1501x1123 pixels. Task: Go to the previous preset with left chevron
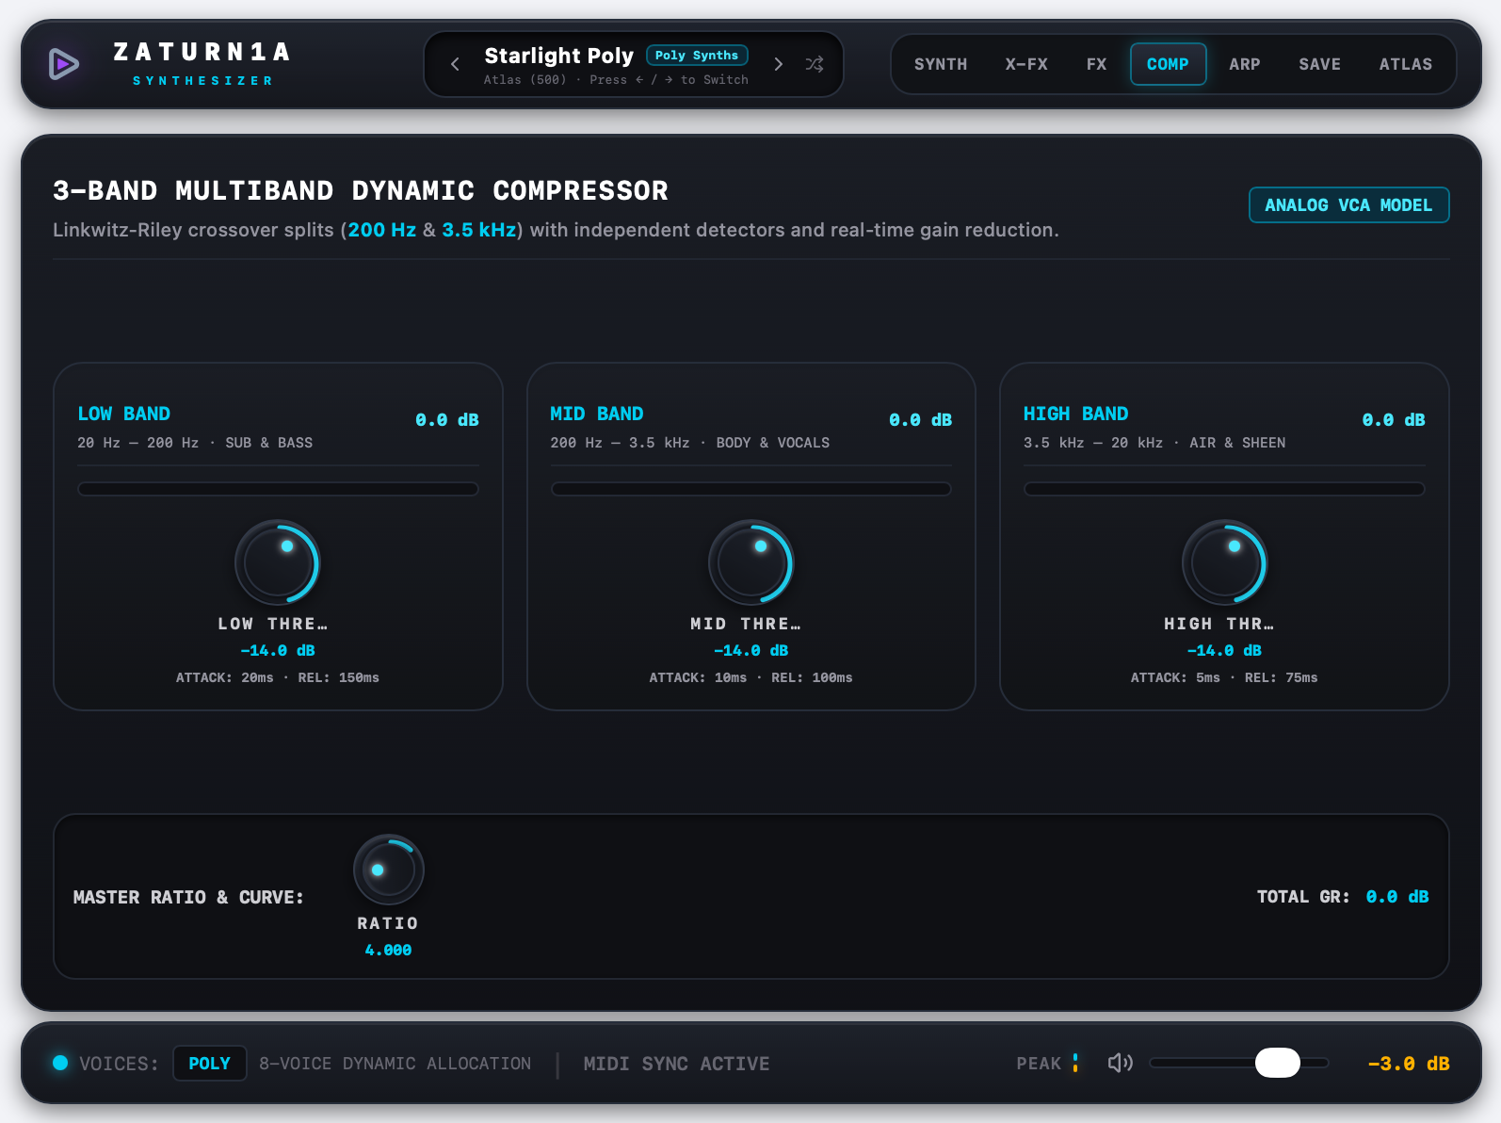pyautogui.click(x=455, y=64)
